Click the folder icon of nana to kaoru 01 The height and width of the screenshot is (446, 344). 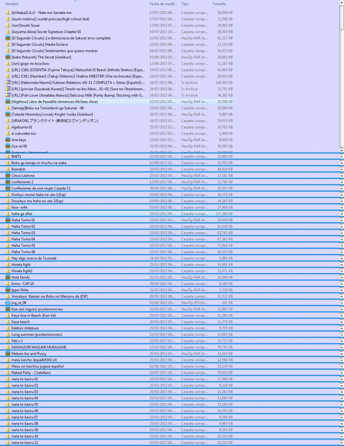[8, 379]
